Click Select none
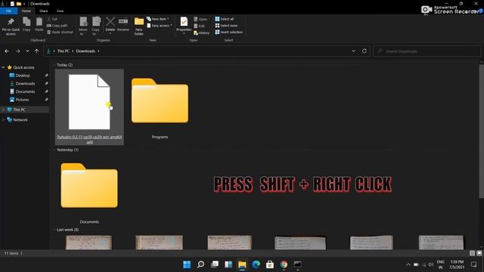This screenshot has height=272, width=484. coord(226,26)
